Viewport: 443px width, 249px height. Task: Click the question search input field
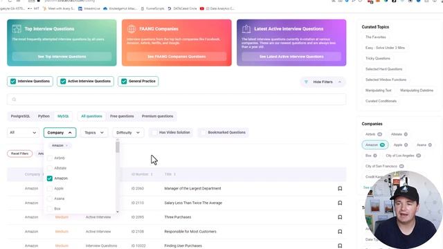point(177,100)
